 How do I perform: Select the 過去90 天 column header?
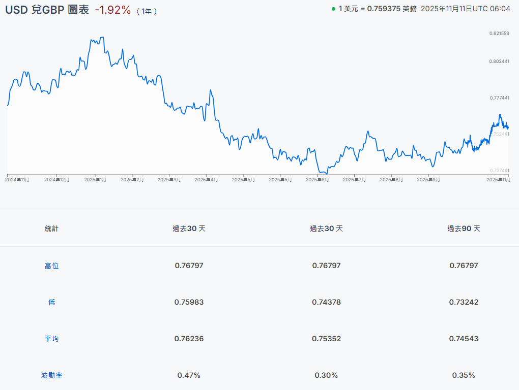point(464,229)
